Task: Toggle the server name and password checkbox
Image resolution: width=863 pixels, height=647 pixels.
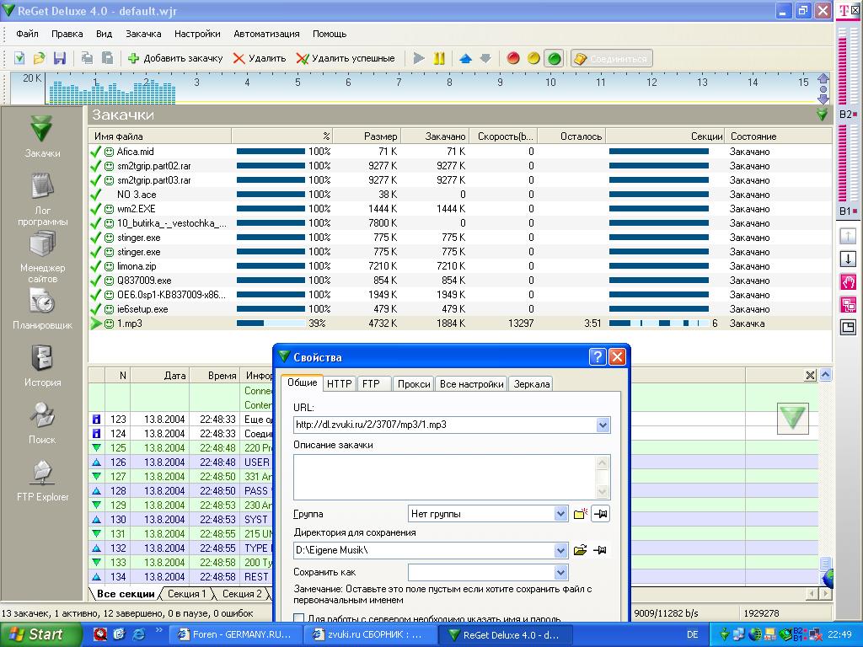Action: (x=299, y=618)
